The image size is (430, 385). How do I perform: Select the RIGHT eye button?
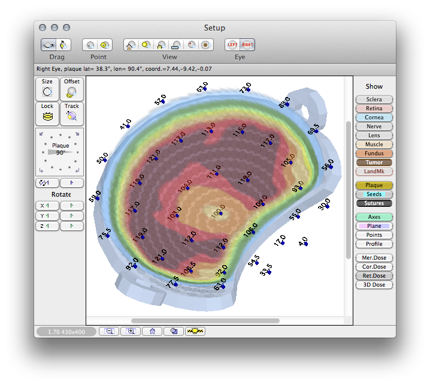pos(247,45)
